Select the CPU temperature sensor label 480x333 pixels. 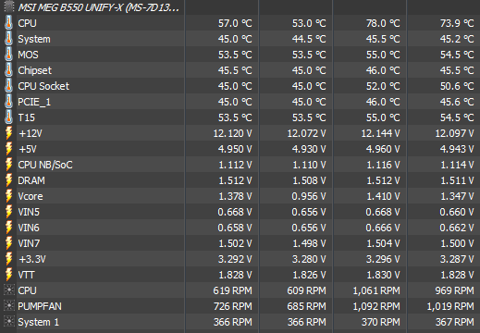pyautogui.click(x=27, y=23)
